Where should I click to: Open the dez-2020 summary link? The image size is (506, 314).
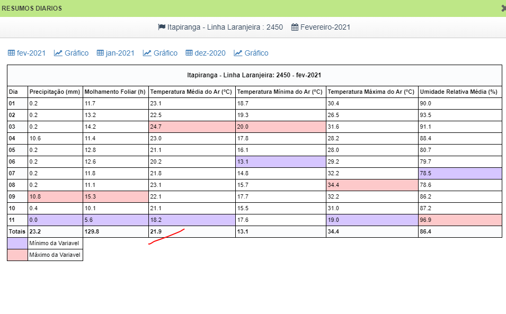[x=210, y=53]
